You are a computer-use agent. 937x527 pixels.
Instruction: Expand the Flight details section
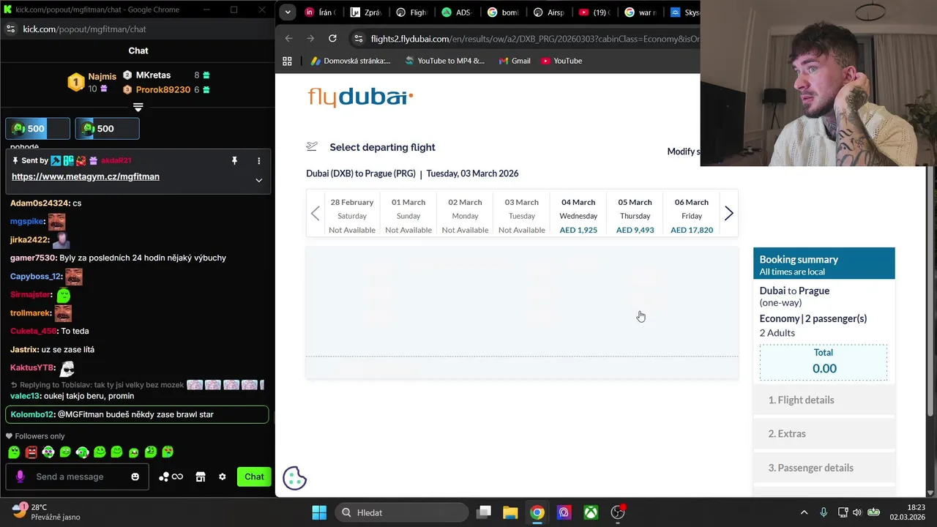[x=824, y=400]
